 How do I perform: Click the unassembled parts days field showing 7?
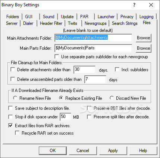95,79
